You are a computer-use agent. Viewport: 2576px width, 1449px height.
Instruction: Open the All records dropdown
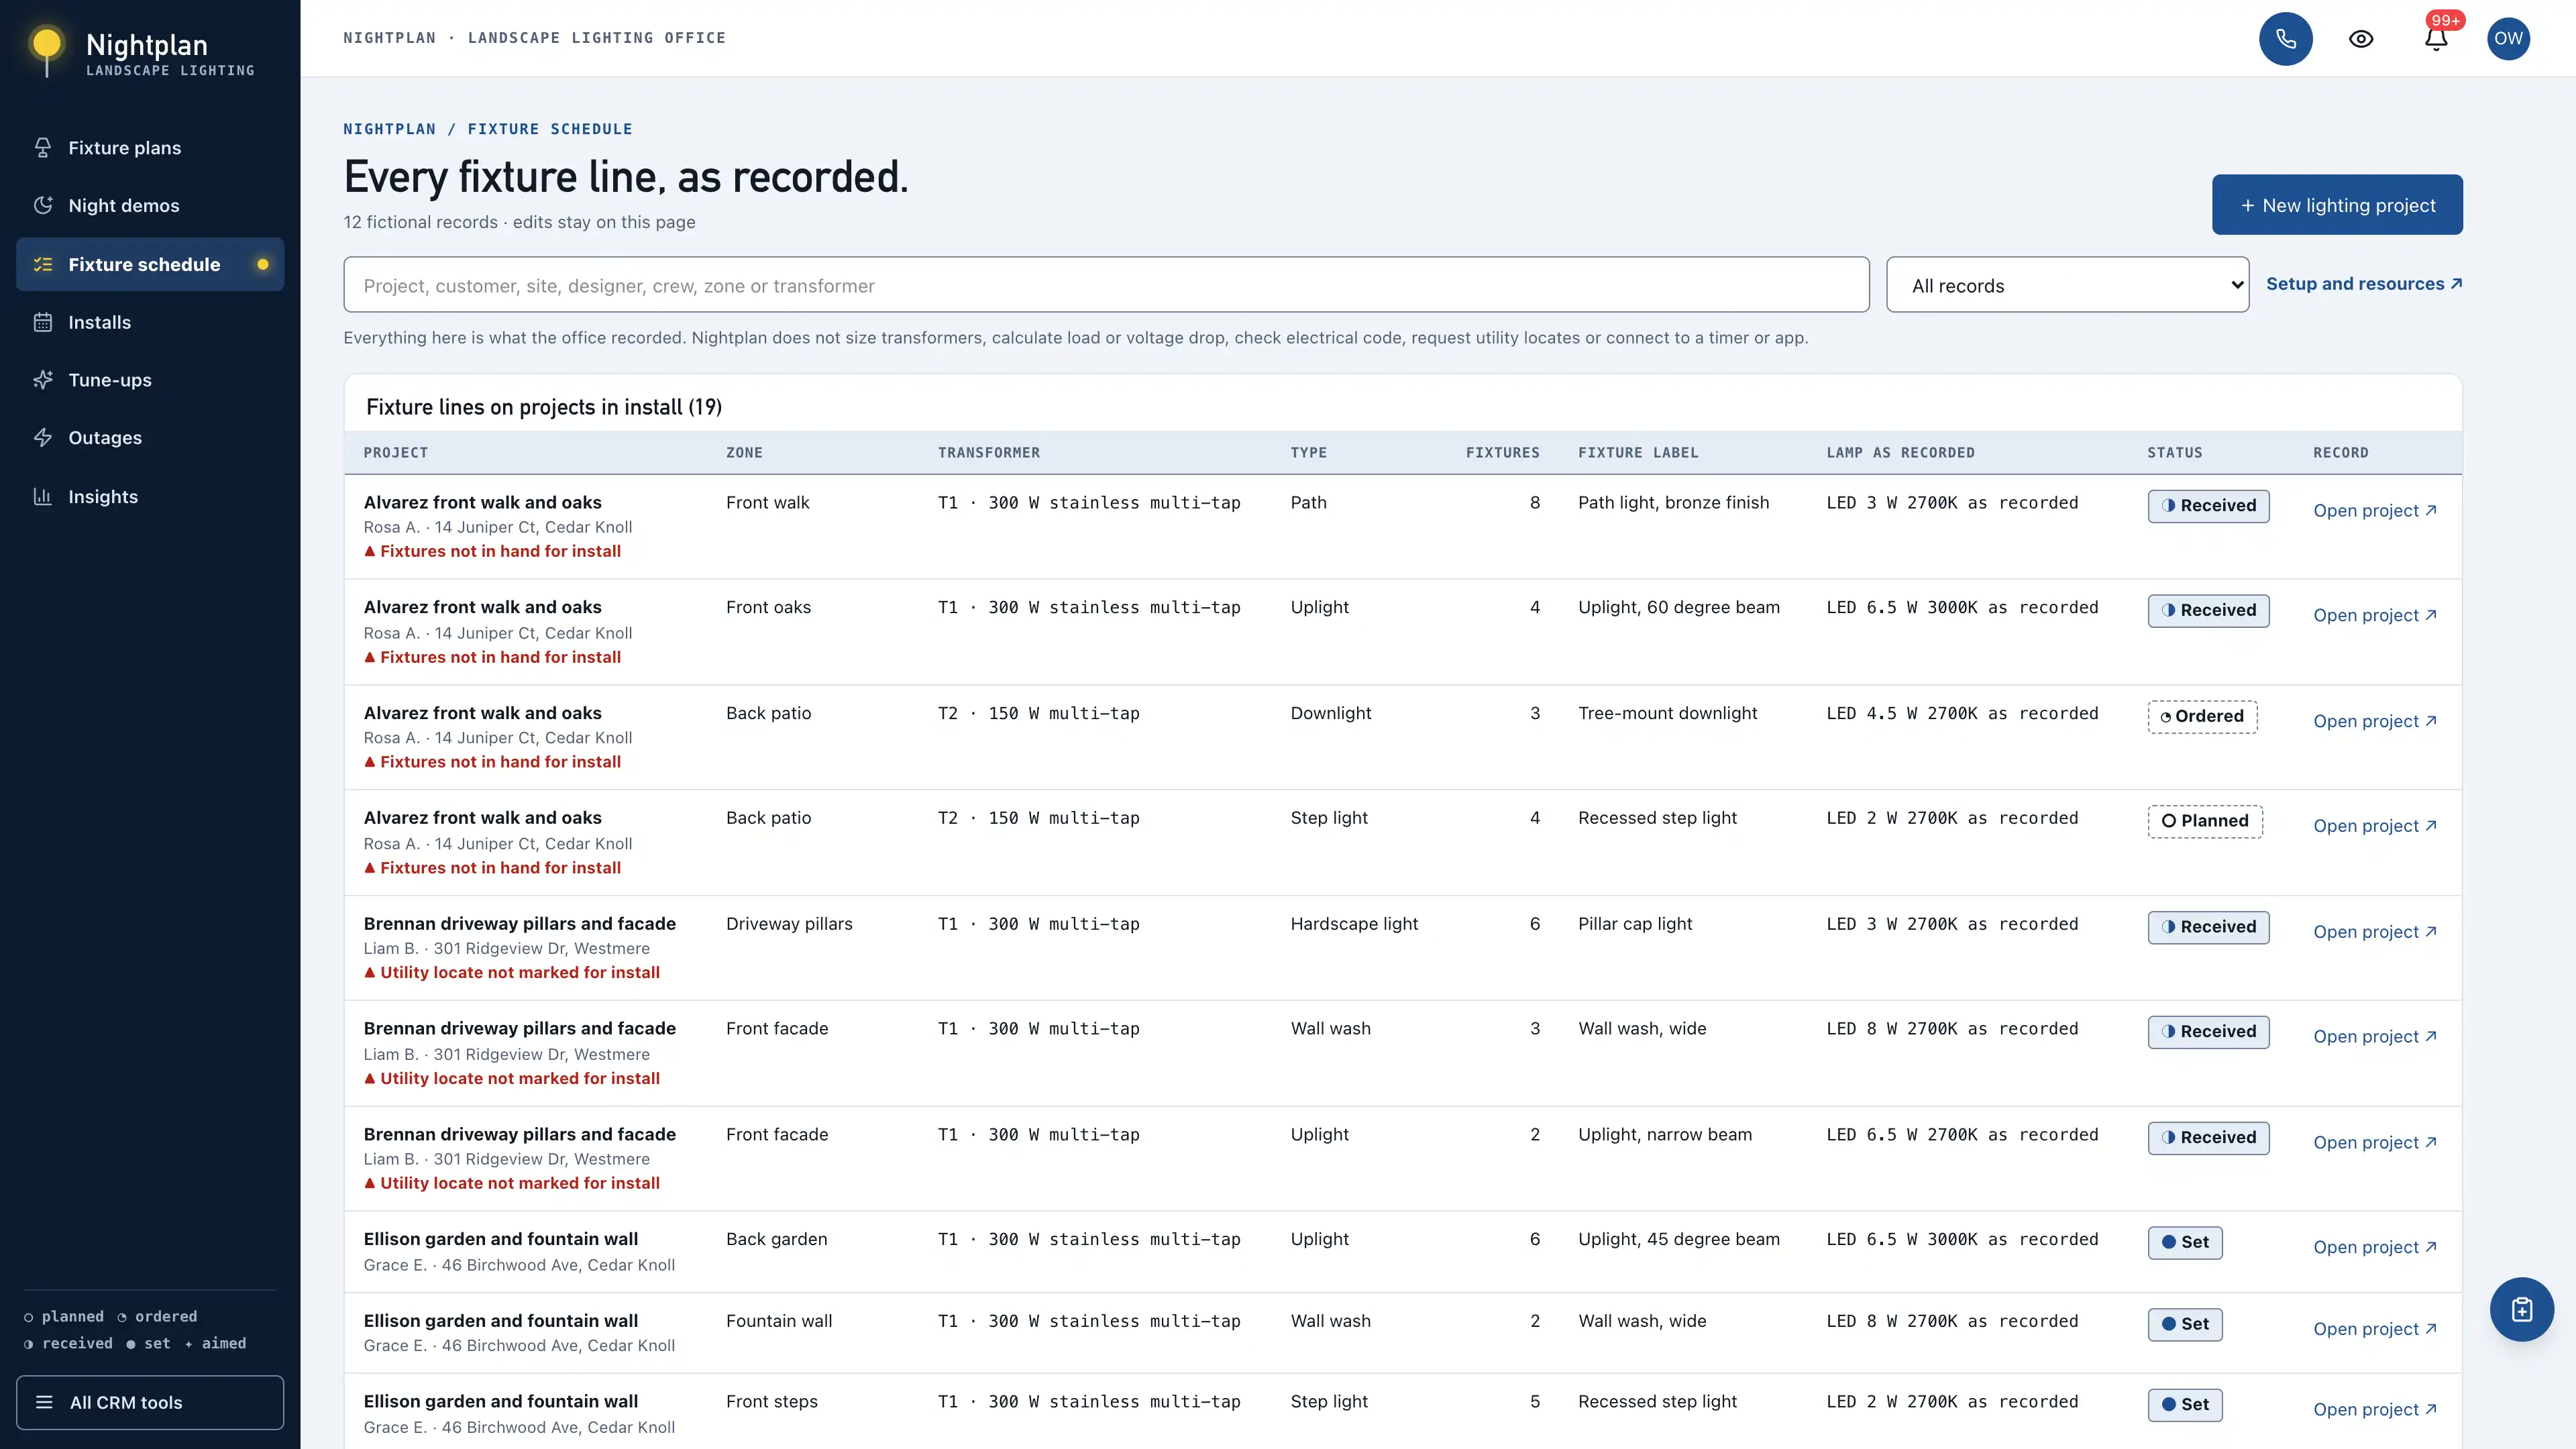click(x=2067, y=285)
